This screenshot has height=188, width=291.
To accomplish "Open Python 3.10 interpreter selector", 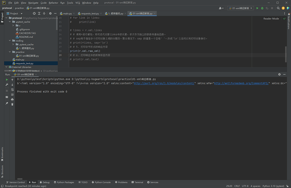I will point(273,186).
